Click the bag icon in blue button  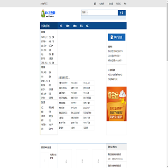click(112, 37)
